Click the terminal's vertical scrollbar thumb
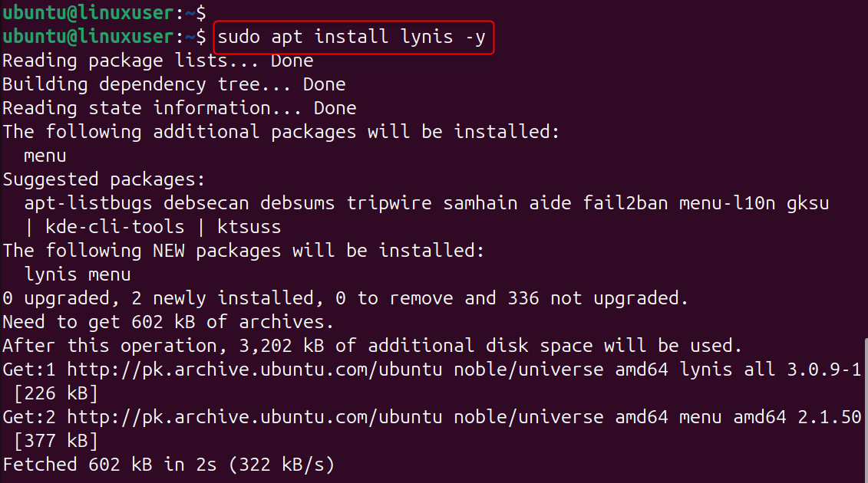868x483 pixels. coord(864,410)
